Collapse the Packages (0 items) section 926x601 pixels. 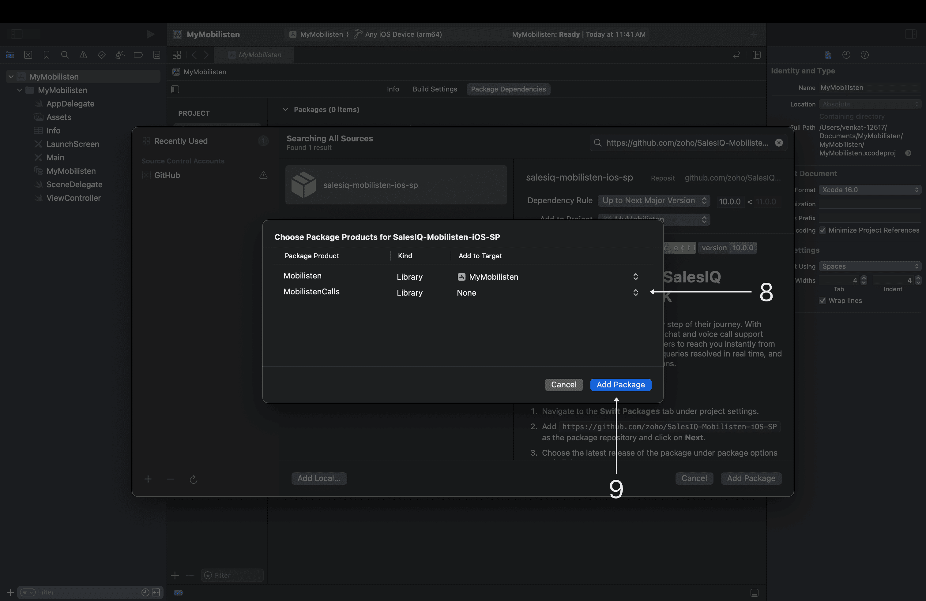(x=285, y=110)
